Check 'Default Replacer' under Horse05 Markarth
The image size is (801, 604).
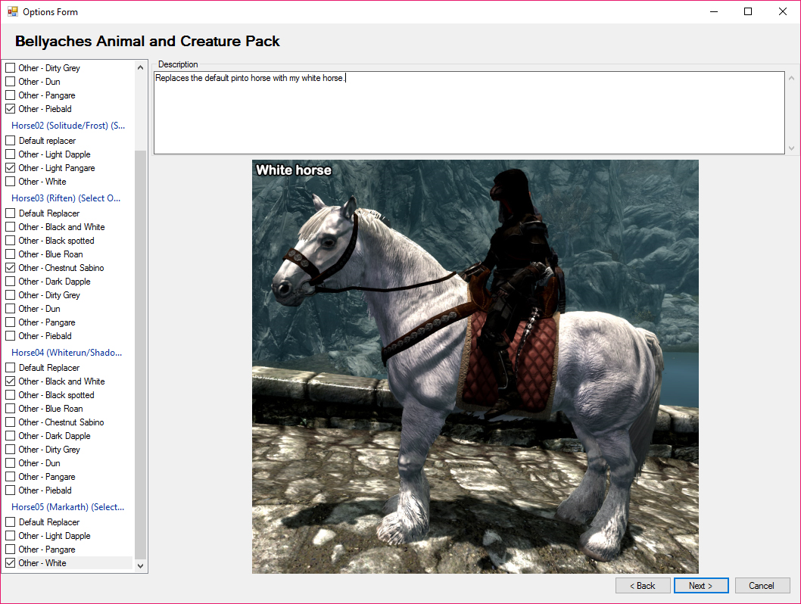(x=10, y=521)
